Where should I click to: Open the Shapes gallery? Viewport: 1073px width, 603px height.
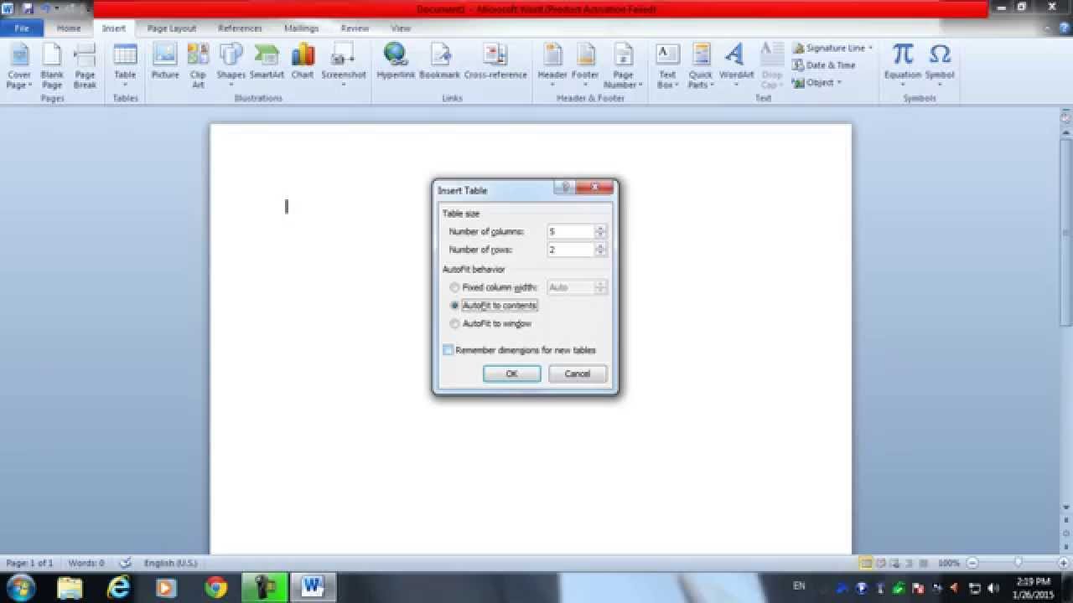coord(231,67)
